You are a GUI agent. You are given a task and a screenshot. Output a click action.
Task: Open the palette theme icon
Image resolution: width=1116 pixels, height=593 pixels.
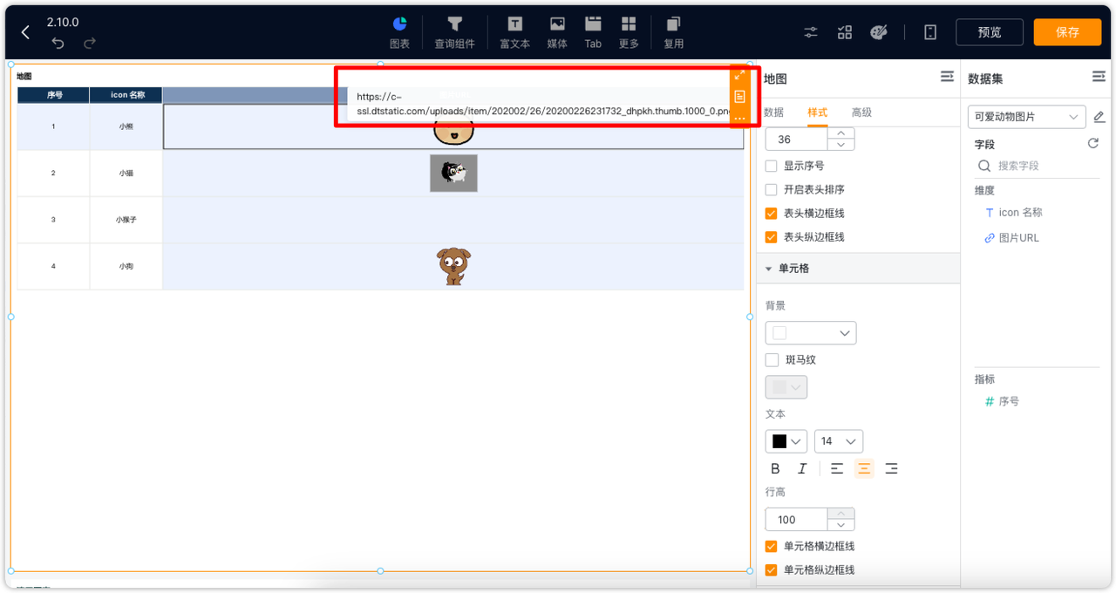(879, 32)
